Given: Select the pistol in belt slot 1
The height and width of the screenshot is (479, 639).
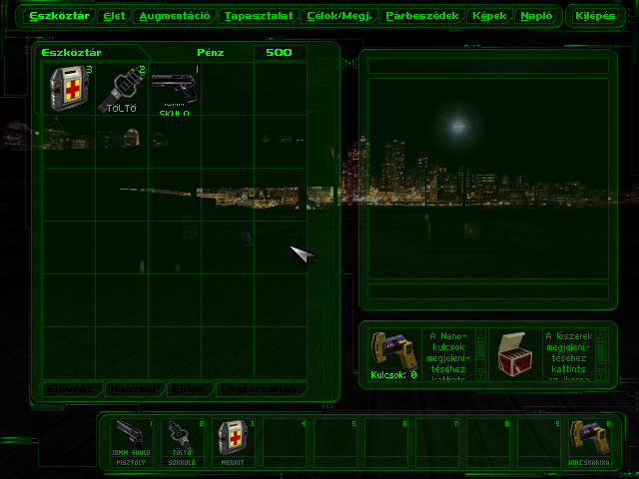Looking at the screenshot, I should coord(131,442).
